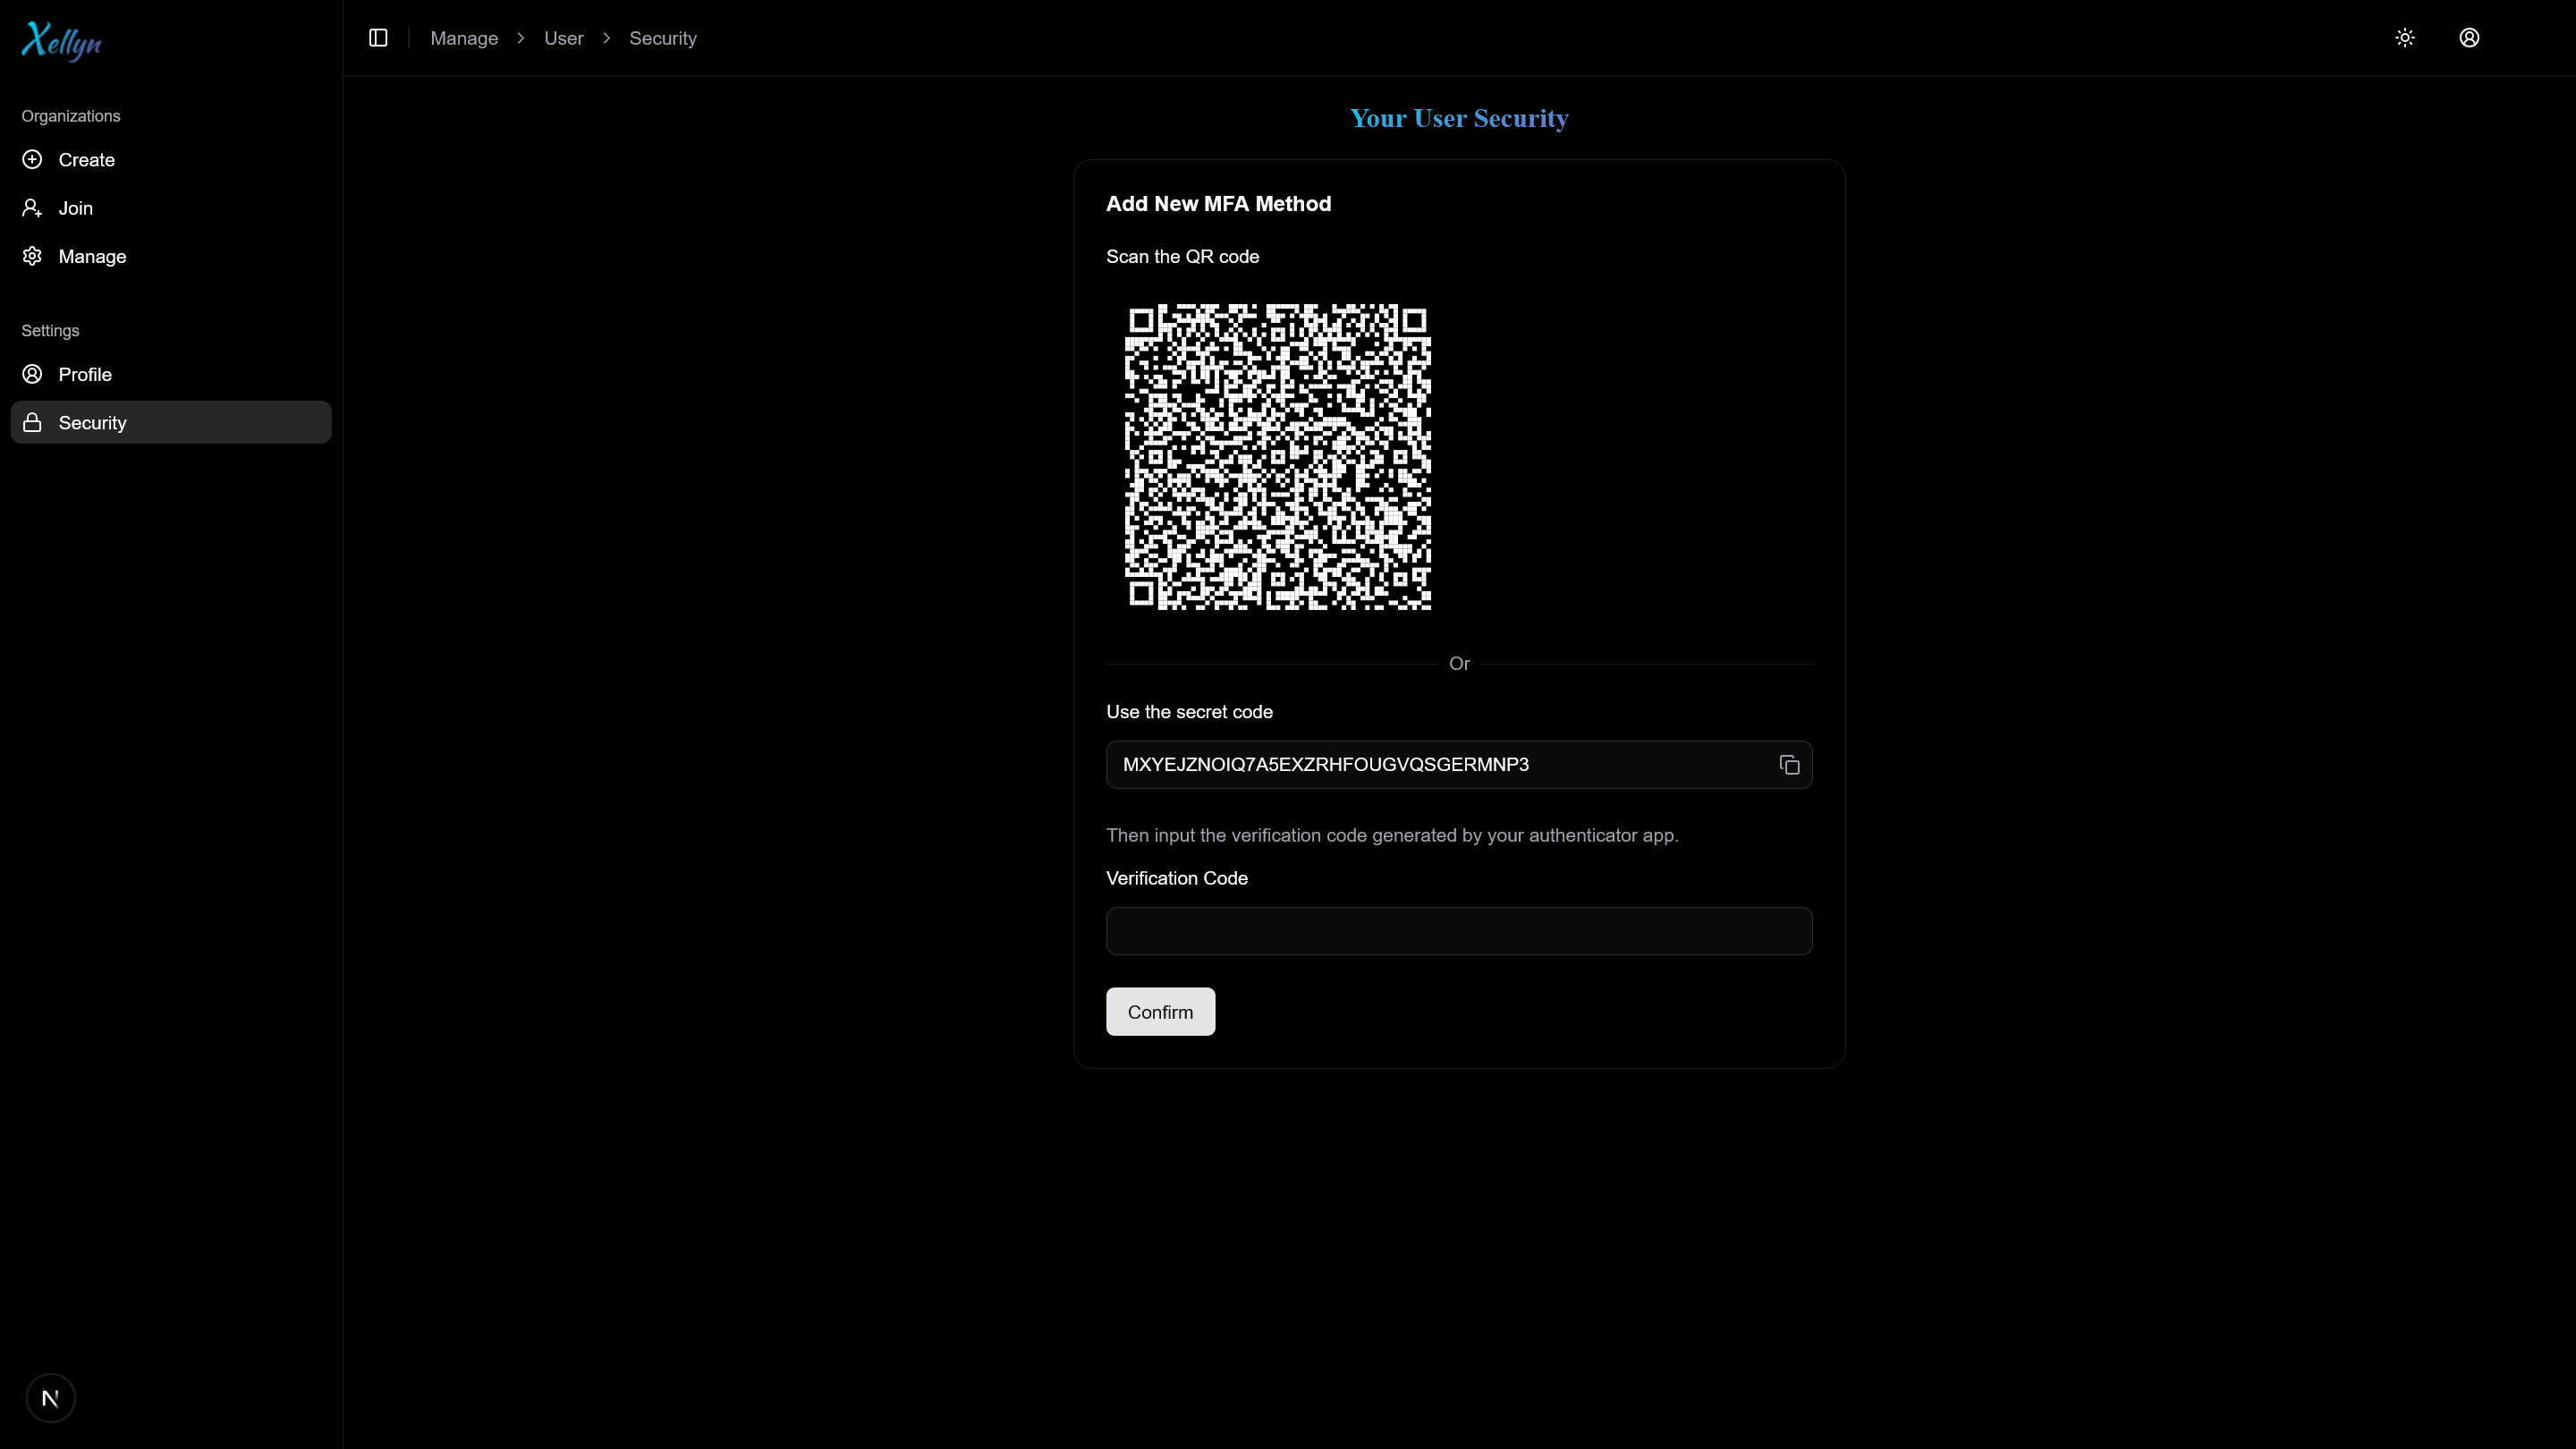Viewport: 2576px width, 1449px height.
Task: Open the Next.js dev tools N badge
Action: [51, 1398]
